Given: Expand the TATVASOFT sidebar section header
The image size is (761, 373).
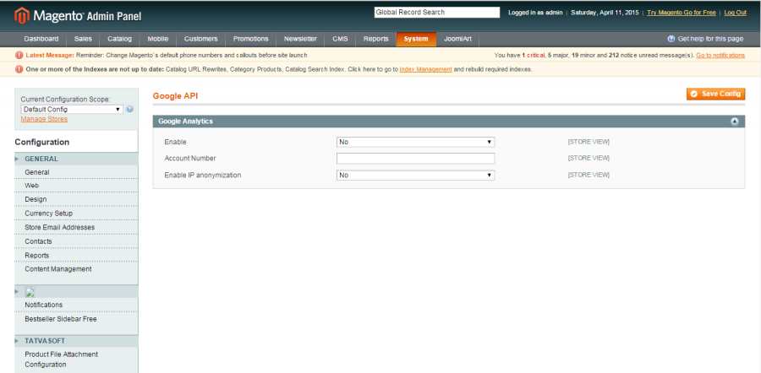Looking at the screenshot, I should click(x=76, y=341).
